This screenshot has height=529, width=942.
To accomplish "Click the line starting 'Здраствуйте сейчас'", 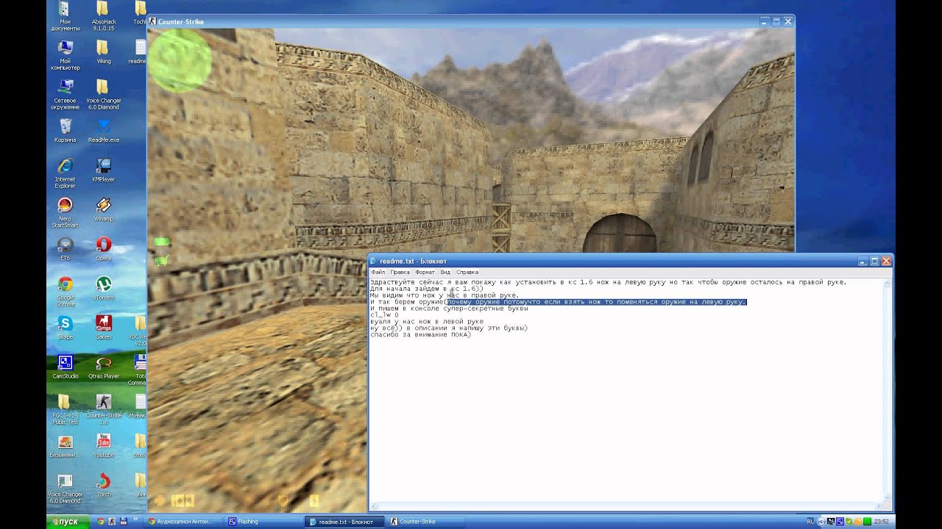I will coord(608,282).
